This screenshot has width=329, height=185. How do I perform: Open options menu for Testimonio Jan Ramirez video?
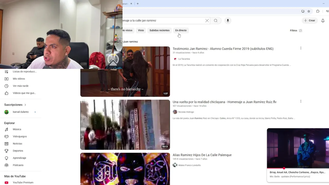coord(301,48)
